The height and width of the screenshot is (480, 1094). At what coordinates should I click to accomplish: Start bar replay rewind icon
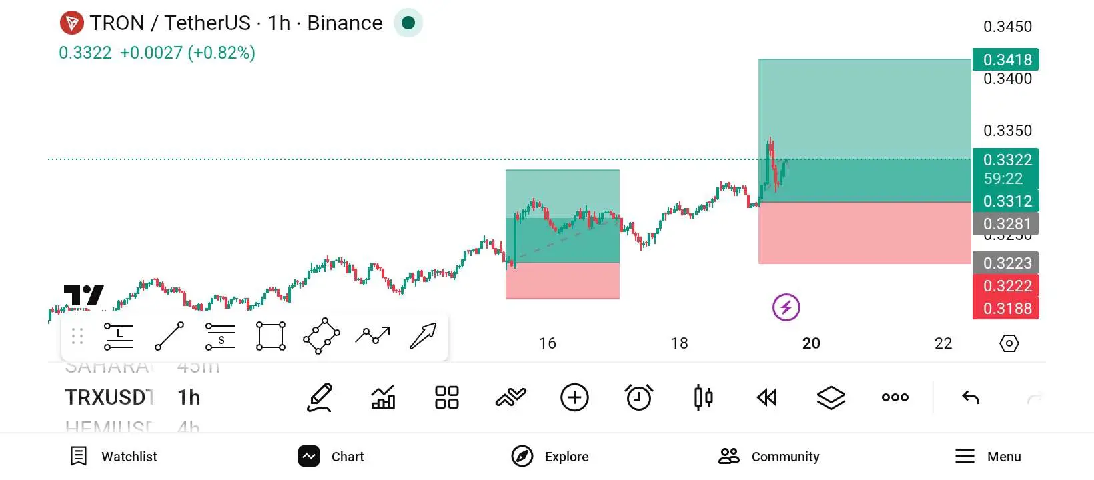(x=767, y=398)
